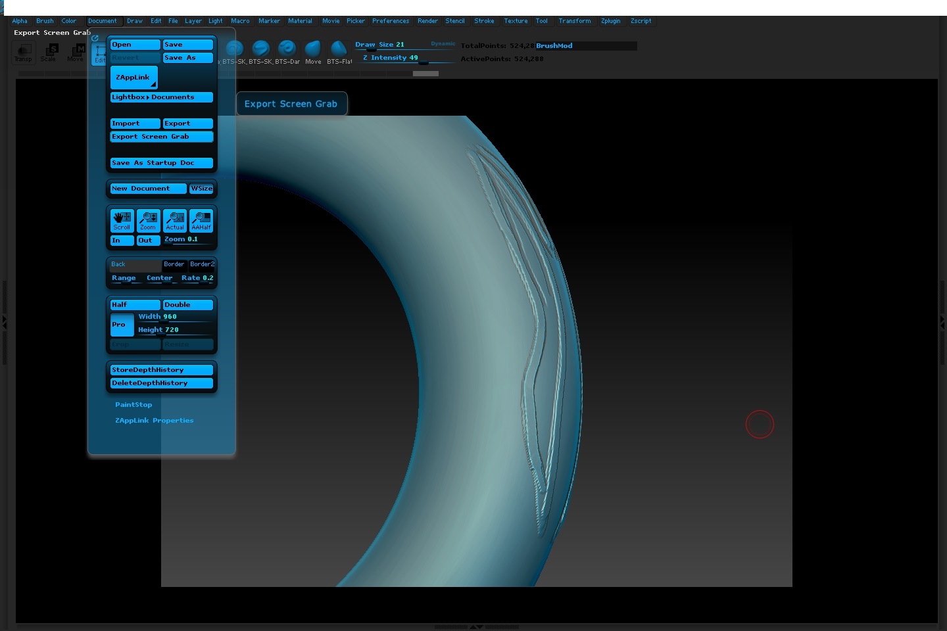Expand ZAppLink Properties section
The image size is (947, 631).
point(155,421)
